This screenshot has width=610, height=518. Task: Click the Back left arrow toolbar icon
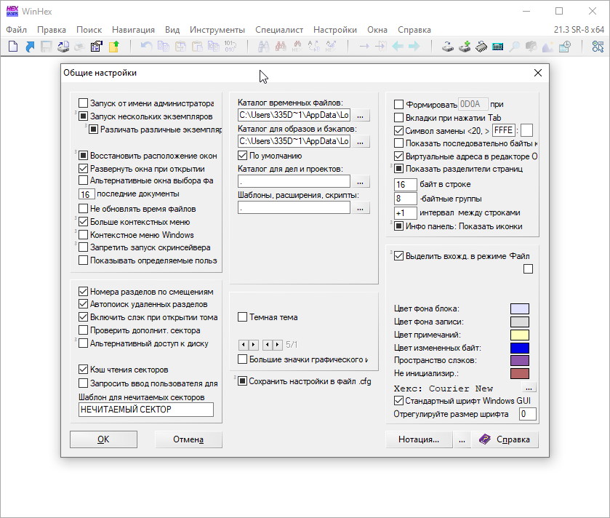coord(398,47)
